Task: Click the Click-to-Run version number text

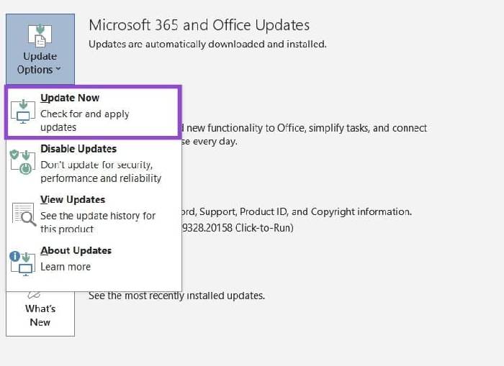Action: tap(238, 228)
